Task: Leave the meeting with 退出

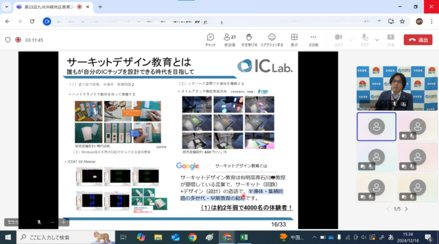Action: 418,40
